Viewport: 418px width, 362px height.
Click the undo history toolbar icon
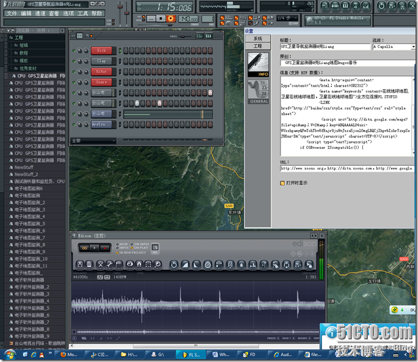coord(382,6)
